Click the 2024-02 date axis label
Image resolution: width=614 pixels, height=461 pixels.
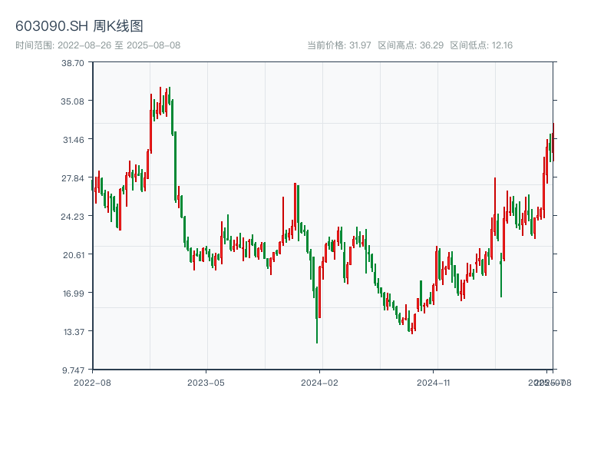pos(319,382)
